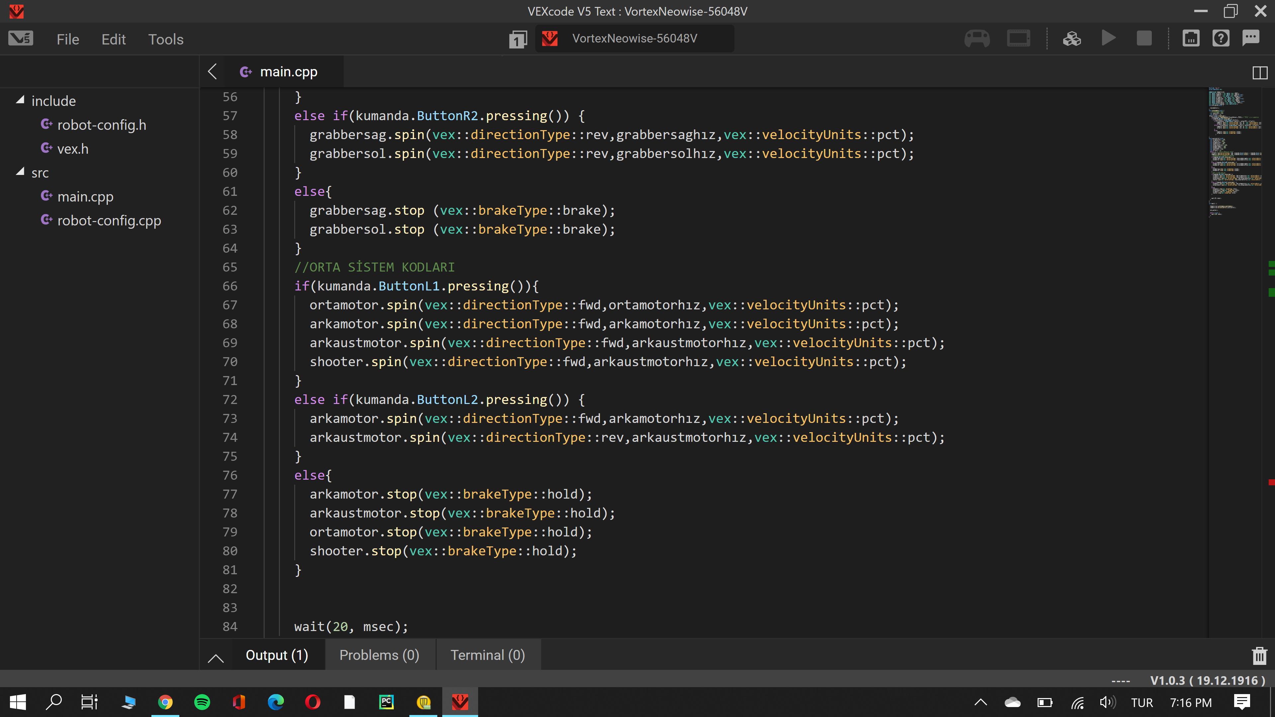Click the brain status icon
The image size is (1275, 717).
[1018, 39]
